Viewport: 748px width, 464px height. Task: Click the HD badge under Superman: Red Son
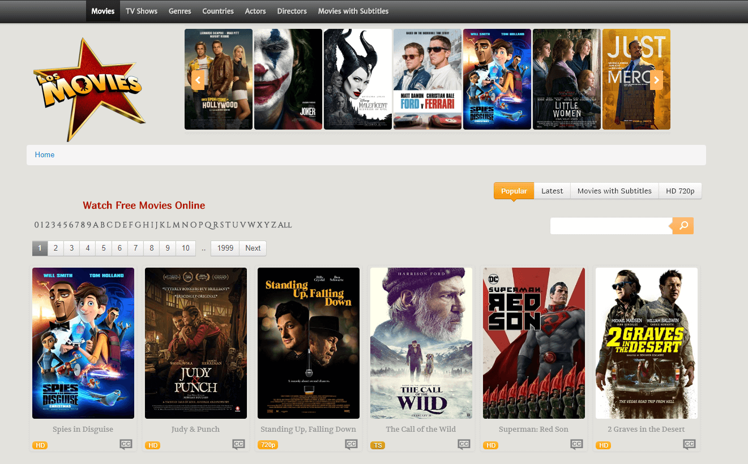pos(490,445)
